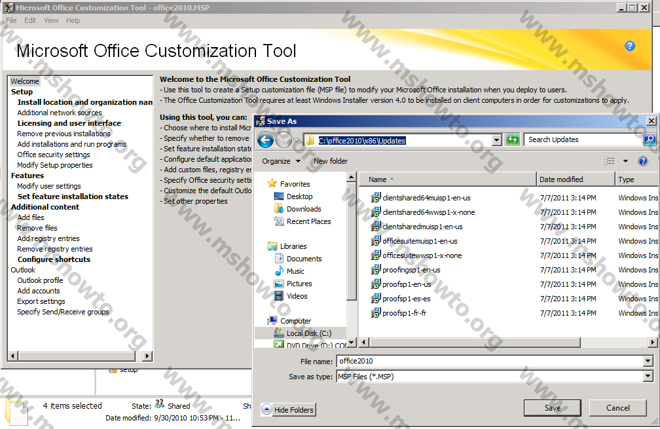The height and width of the screenshot is (429, 660).
Task: Change view using the views icon
Action: click(609, 161)
